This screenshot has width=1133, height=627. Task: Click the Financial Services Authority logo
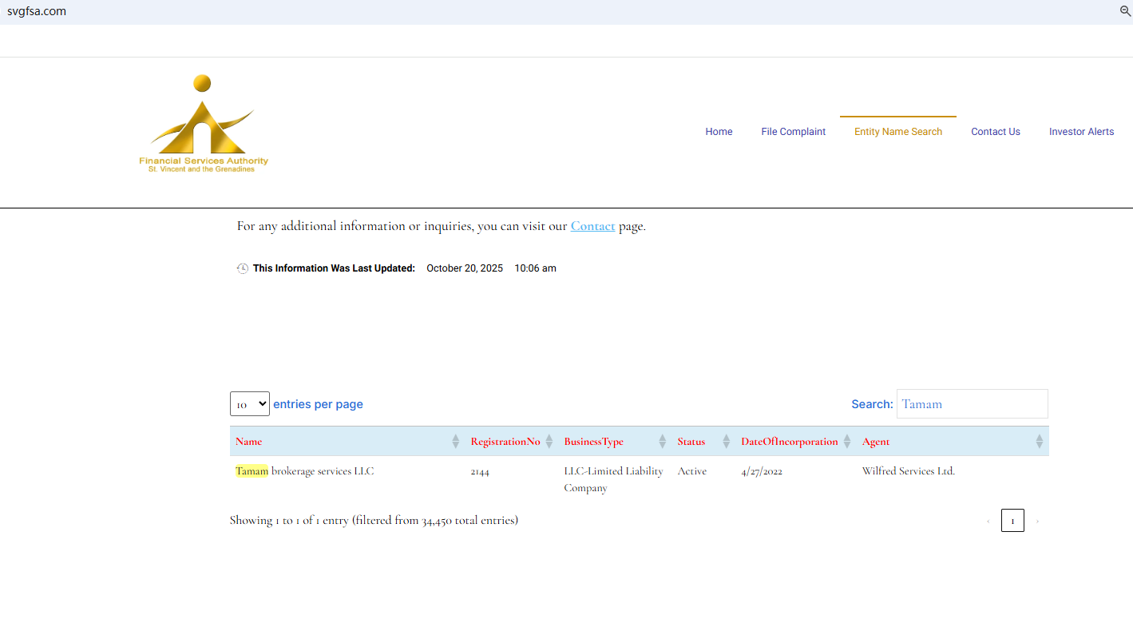(204, 125)
